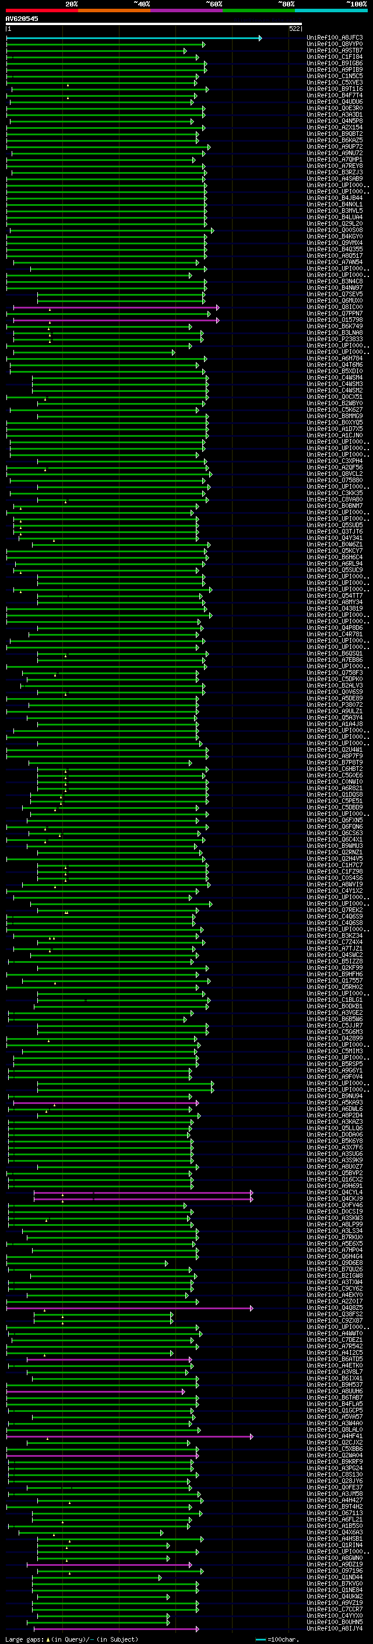Click the purple alignment bar for UniRef100_Q8IC00
Image resolution: width=373 pixels, height=1644 pixels.
[116, 307]
